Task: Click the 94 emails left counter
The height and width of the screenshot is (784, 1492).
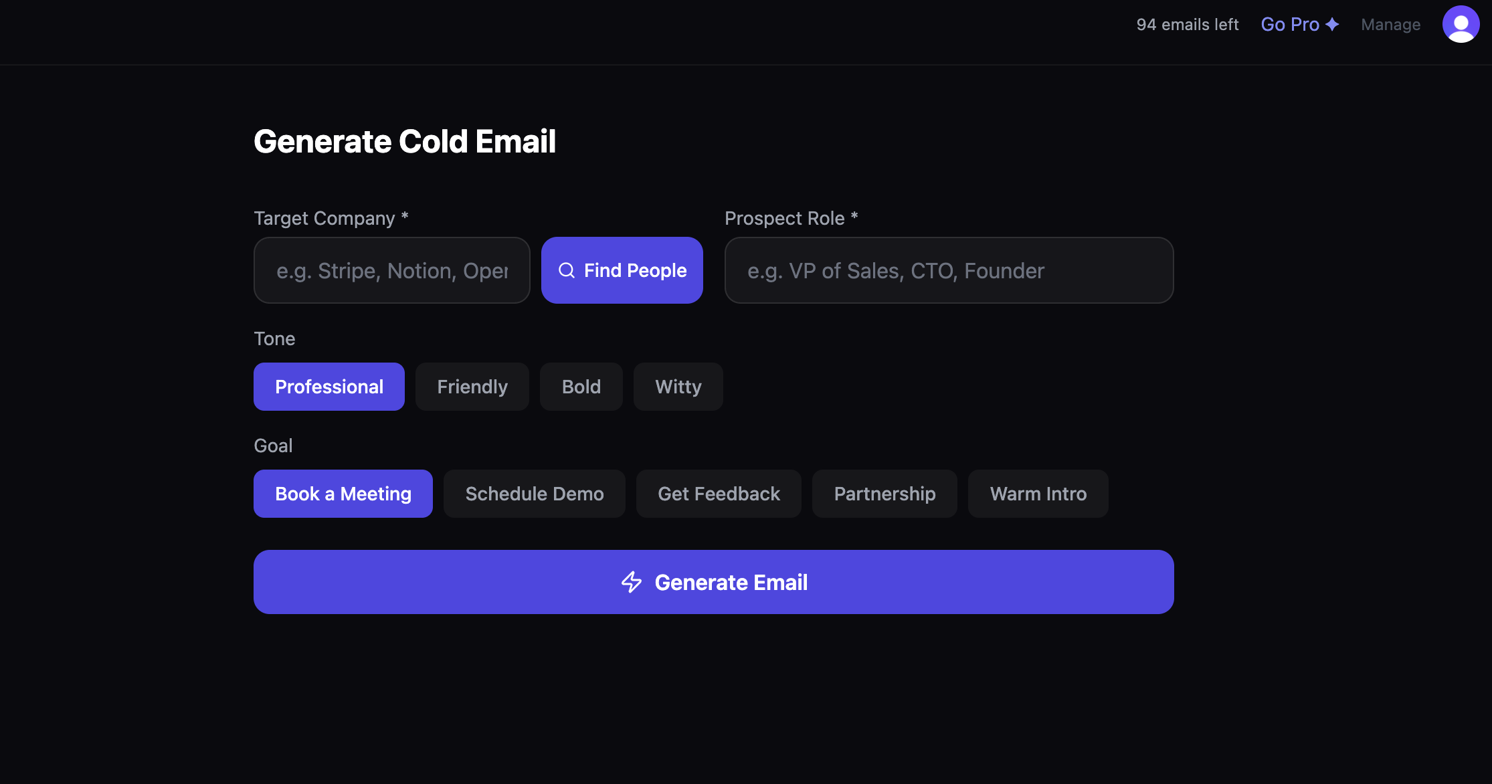Action: click(1188, 24)
